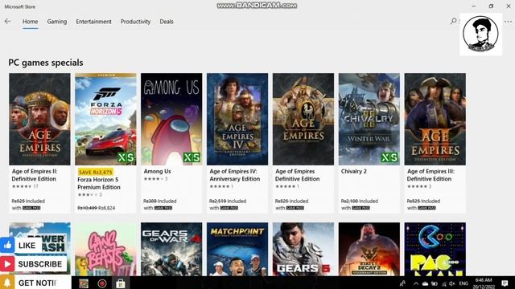The height and width of the screenshot is (289, 515).
Task: Open Forza Horizon 5 cover art
Action: [105, 119]
